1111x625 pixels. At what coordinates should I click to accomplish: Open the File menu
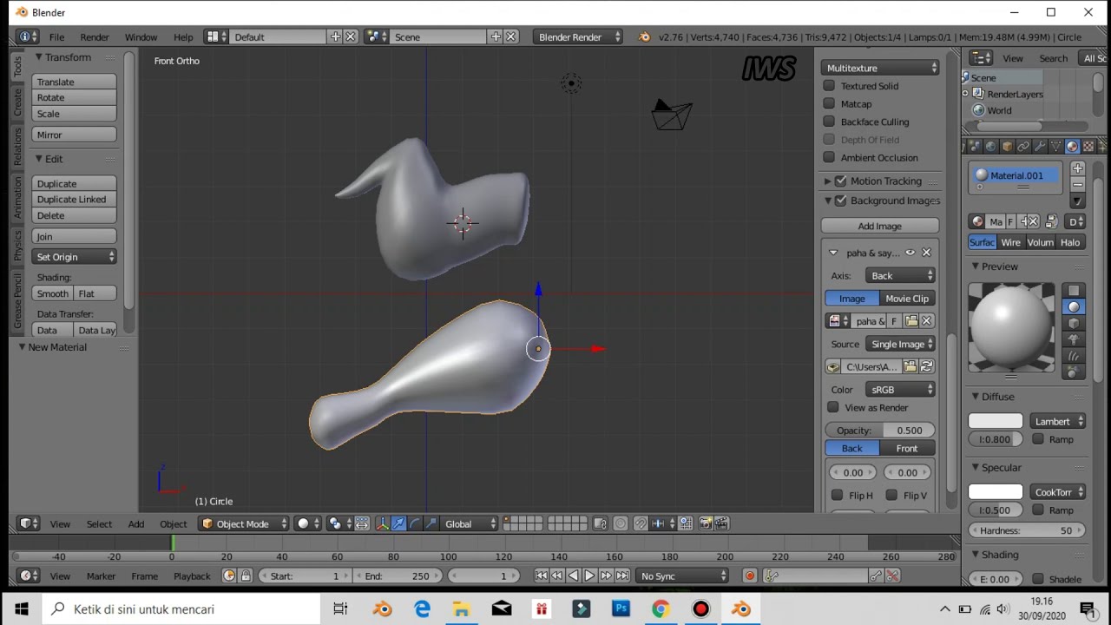56,37
